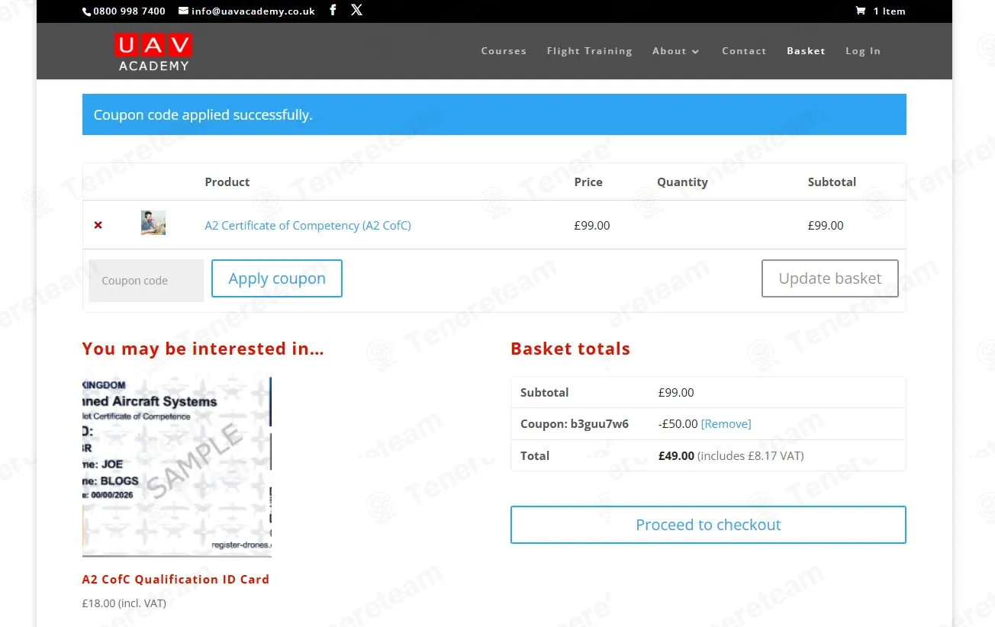Select the Basket menu item

point(806,51)
